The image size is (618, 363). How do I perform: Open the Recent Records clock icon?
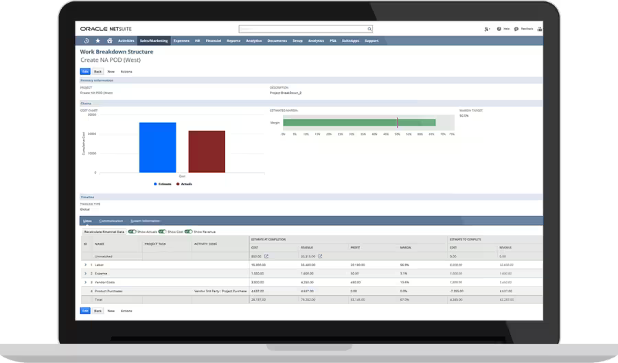87,40
